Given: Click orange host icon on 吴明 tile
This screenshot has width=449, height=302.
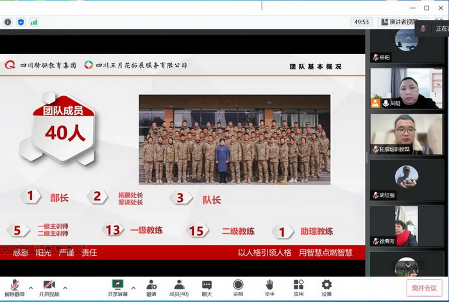Looking at the screenshot, I should 375,103.
